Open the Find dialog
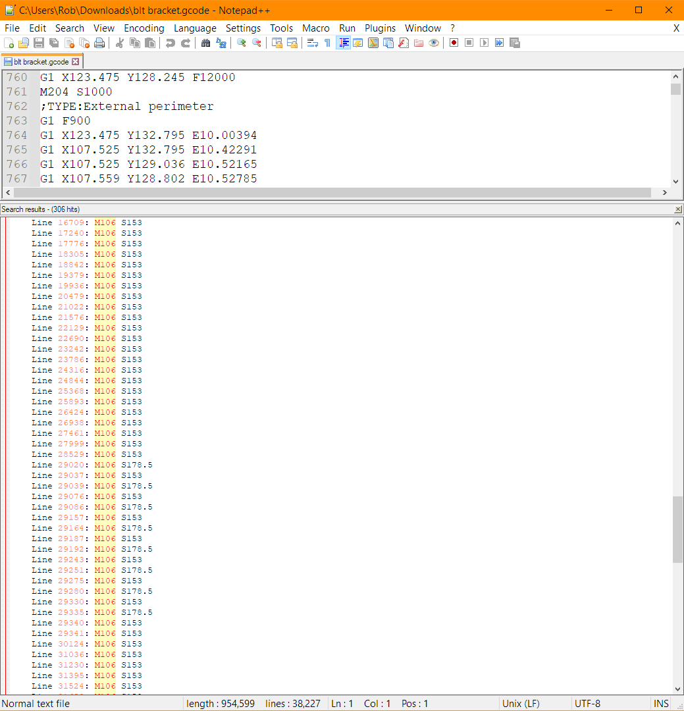The height and width of the screenshot is (711, 684). coord(205,42)
